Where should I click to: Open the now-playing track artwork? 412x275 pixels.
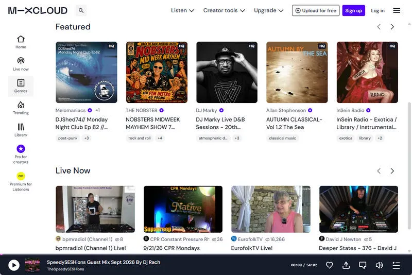click(32, 265)
